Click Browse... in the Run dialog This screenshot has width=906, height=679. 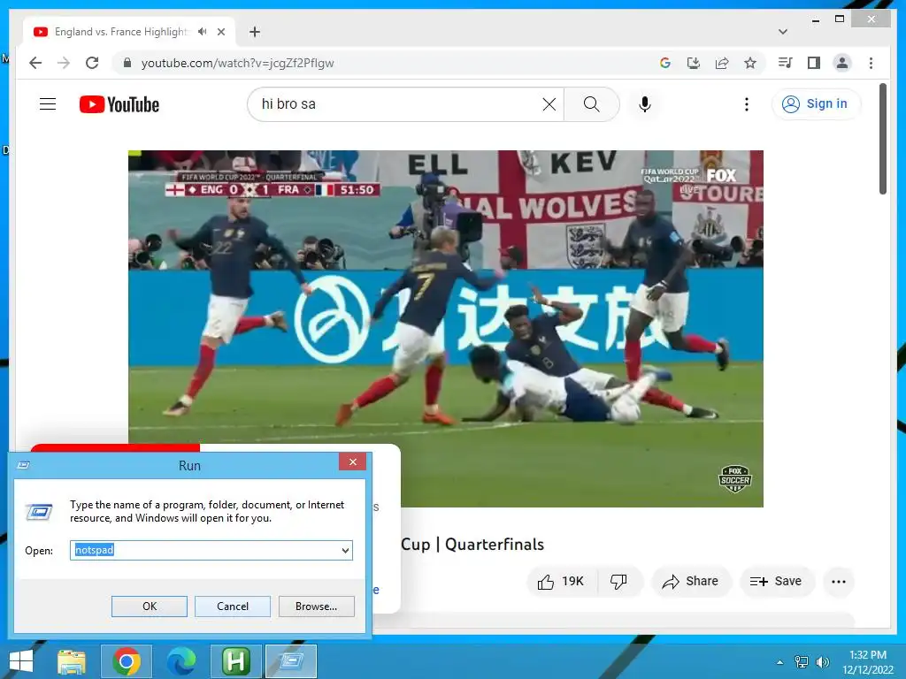point(316,607)
